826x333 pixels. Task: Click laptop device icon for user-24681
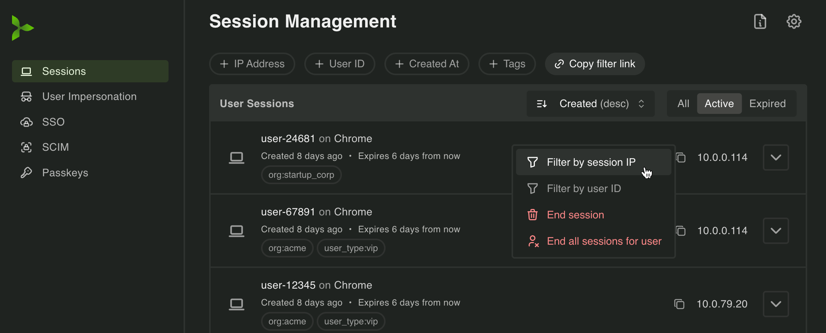pos(237,157)
